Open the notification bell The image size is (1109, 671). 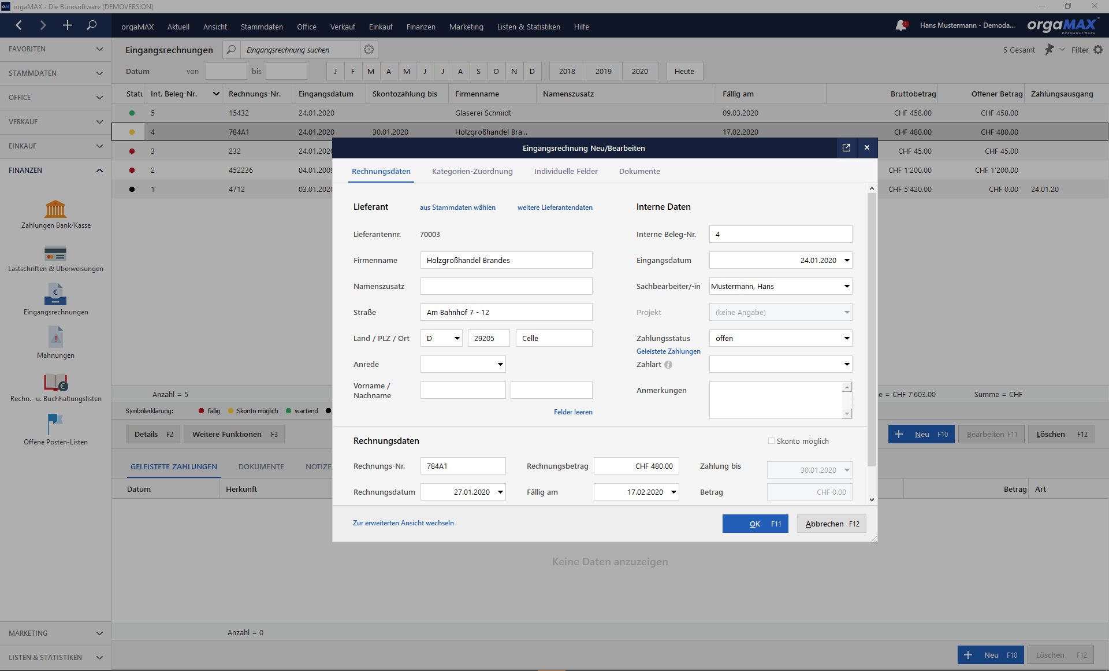pyautogui.click(x=901, y=25)
